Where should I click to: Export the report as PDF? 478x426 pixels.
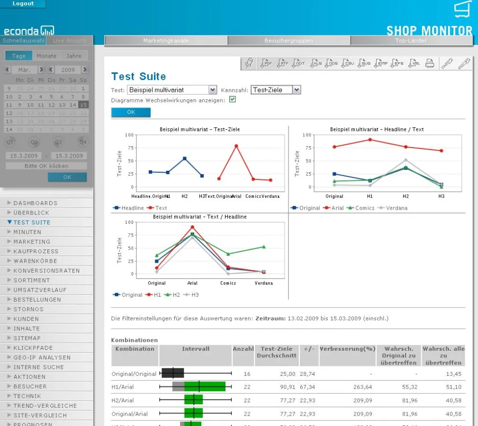click(266, 63)
